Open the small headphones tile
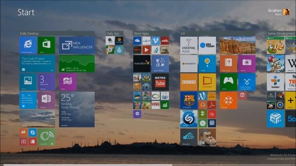Image resolution: width=296 pixels, height=166 pixels. pos(203,105)
